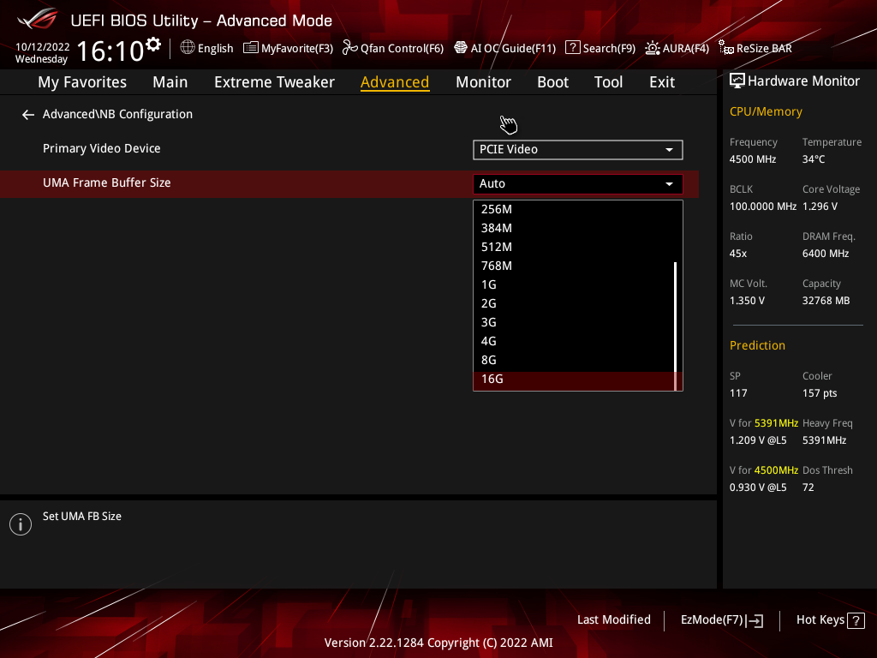Click the 16:10 clock display
The image size is (877, 658).
coord(110,51)
